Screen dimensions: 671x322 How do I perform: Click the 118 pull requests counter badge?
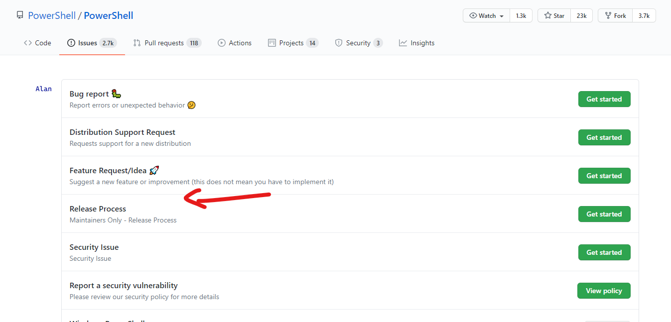194,43
